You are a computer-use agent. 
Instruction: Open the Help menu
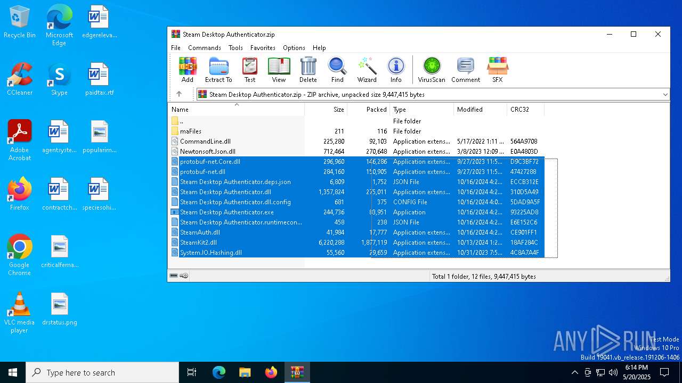(x=319, y=48)
